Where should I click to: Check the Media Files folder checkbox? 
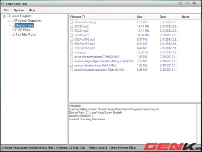(x=13, y=25)
